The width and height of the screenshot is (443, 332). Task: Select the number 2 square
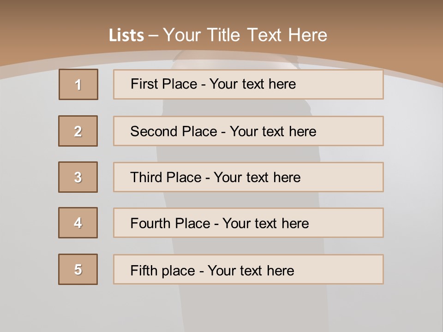coord(78,131)
